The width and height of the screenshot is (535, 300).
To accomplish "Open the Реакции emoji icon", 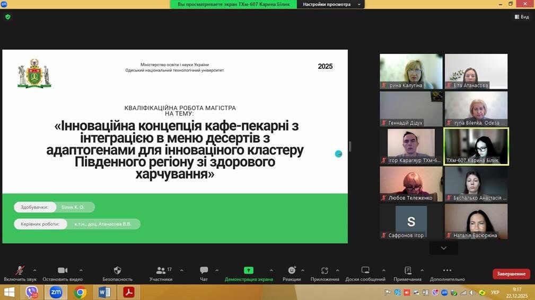I will (291, 271).
